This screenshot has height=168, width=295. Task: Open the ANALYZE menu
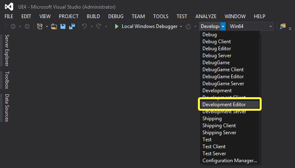click(x=206, y=16)
